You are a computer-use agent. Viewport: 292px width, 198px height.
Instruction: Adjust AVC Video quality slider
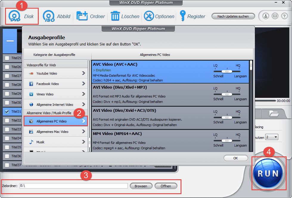227,71
